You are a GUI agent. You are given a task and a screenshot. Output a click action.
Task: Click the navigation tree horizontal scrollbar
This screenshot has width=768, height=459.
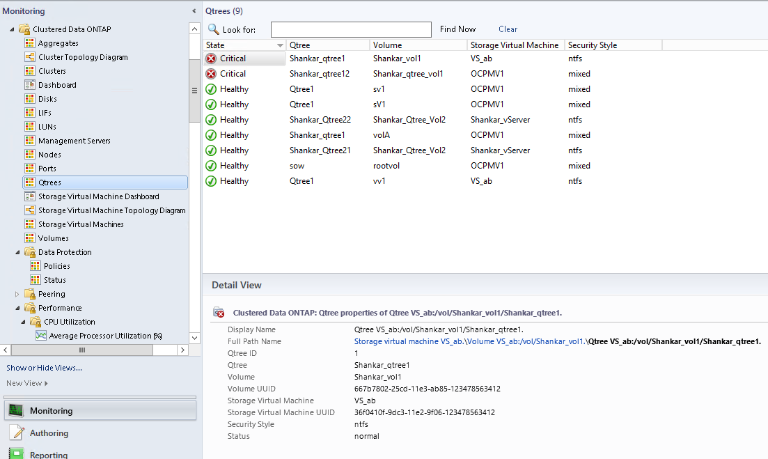(x=81, y=350)
